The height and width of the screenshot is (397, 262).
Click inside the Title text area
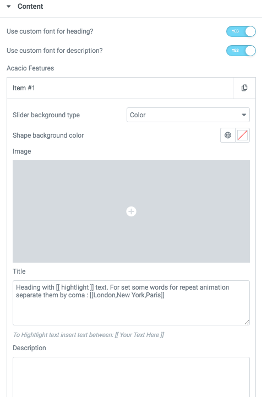coord(131,303)
